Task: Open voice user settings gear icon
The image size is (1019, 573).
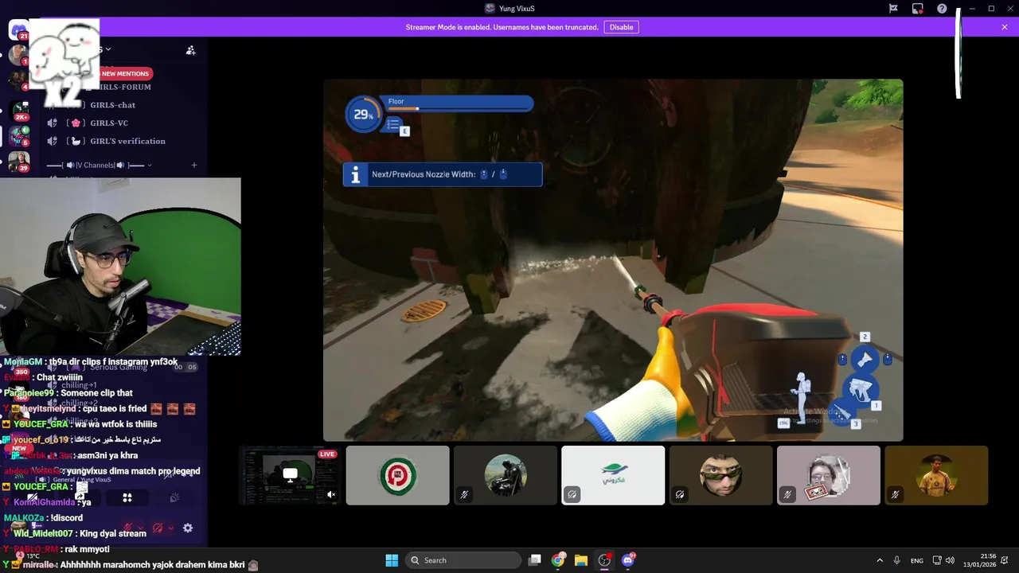Action: coord(188,528)
